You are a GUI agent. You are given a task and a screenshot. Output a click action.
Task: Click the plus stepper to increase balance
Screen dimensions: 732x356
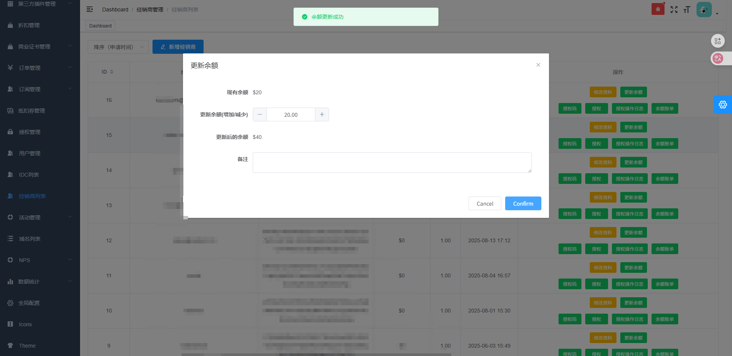tap(322, 114)
